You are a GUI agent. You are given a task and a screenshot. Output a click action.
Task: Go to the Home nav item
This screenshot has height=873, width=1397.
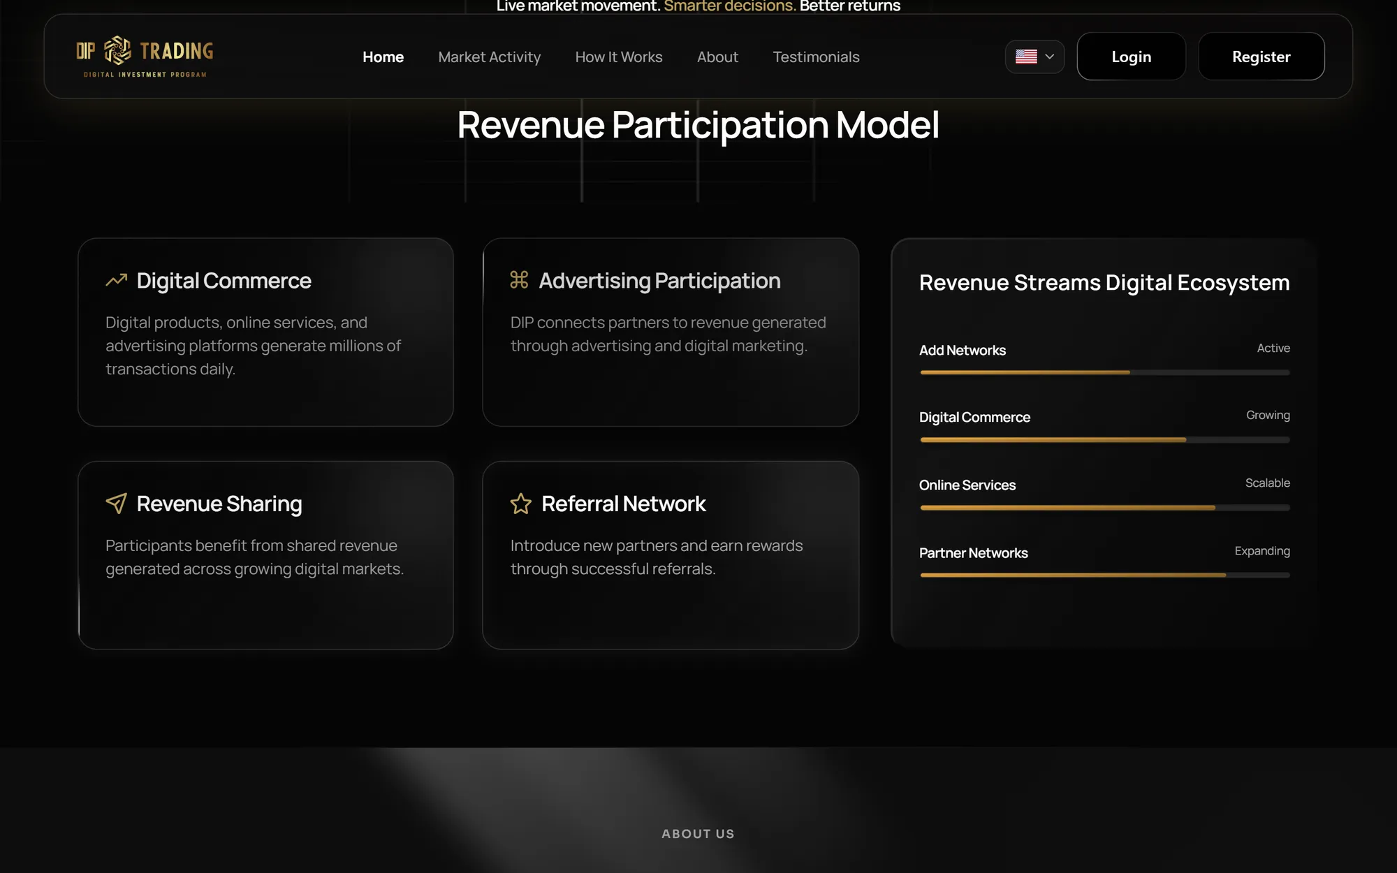coord(383,57)
